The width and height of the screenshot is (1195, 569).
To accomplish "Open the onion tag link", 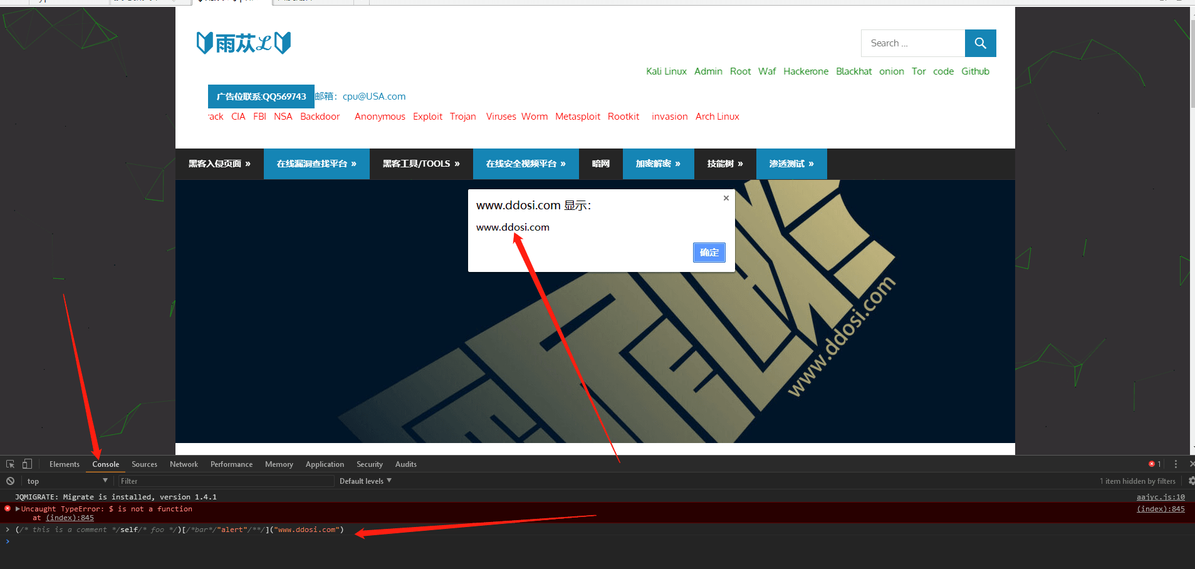I will (891, 71).
